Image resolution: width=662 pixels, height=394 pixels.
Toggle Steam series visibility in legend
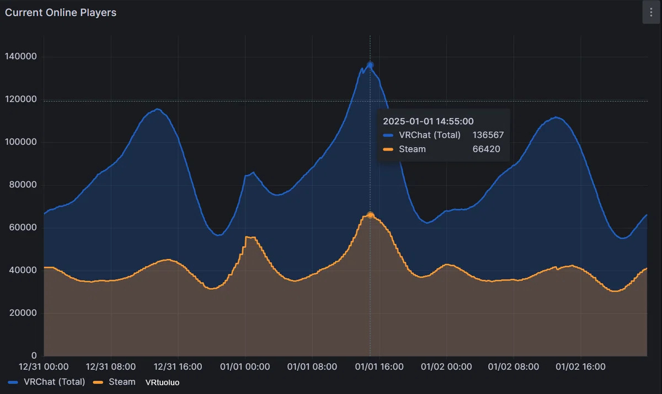121,382
